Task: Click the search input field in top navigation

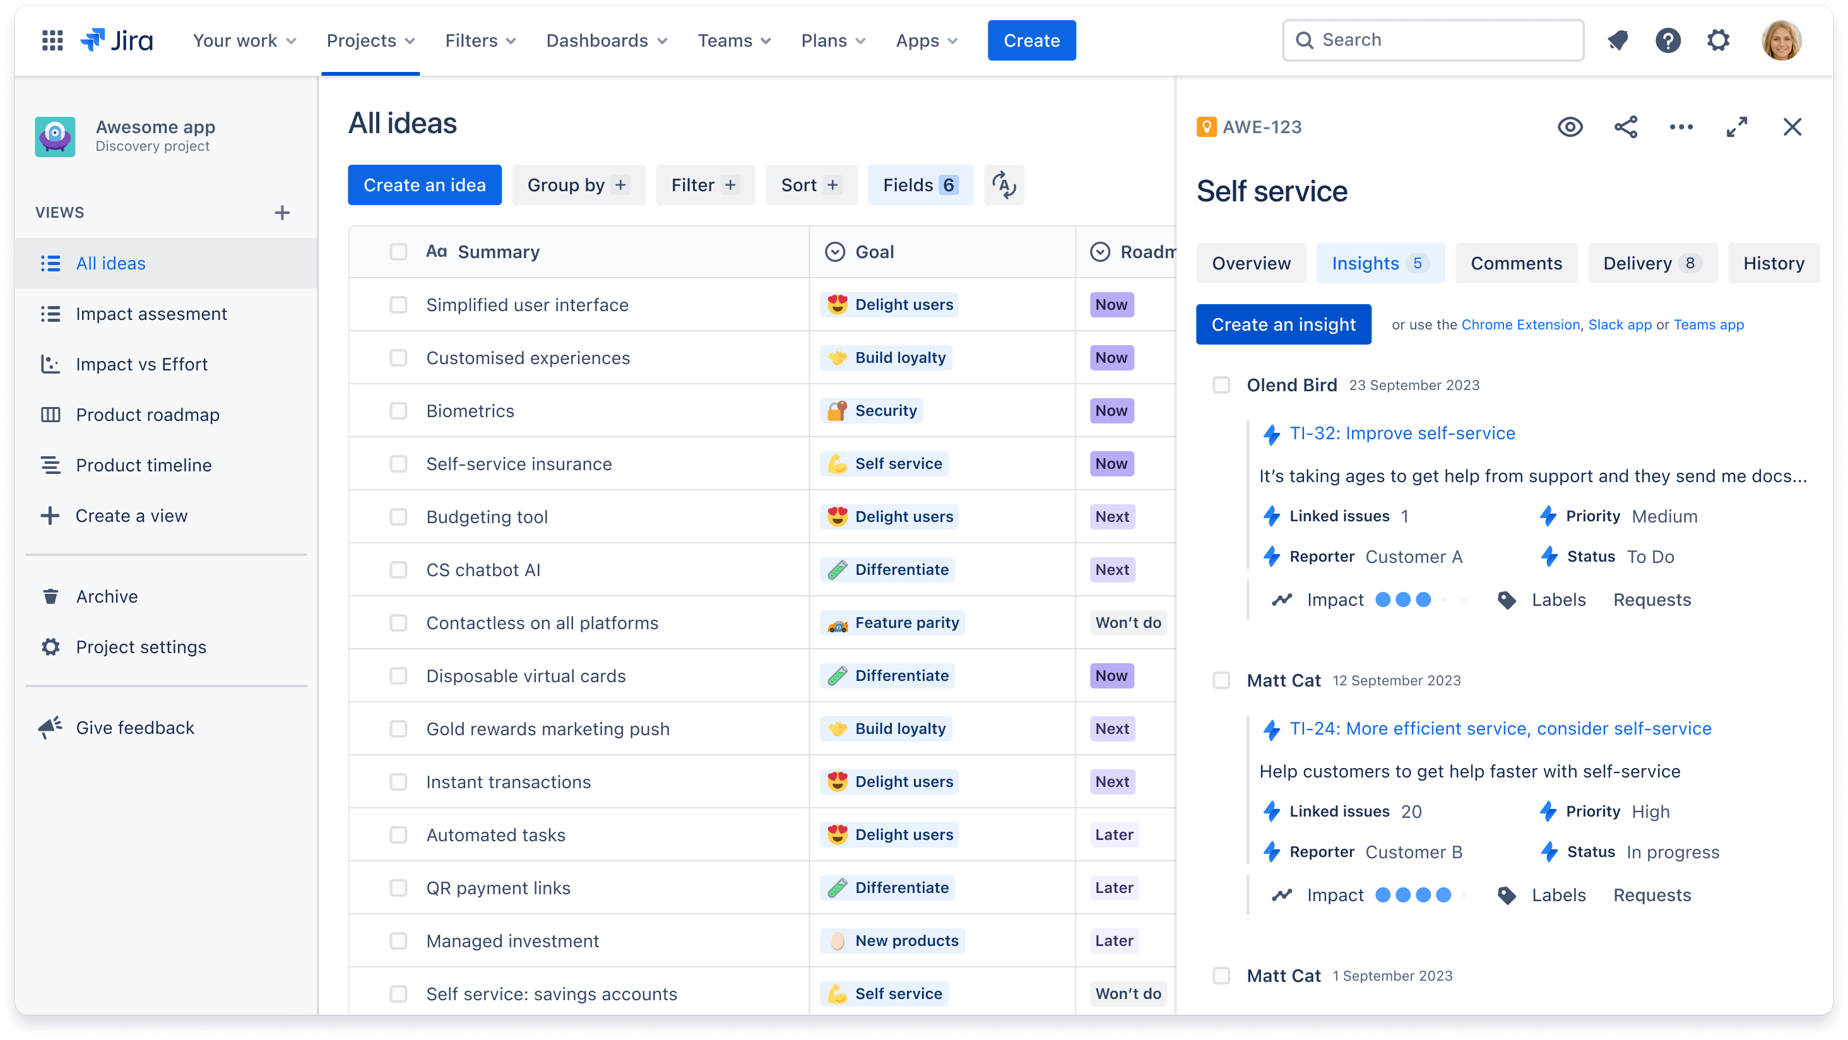Action: [x=1433, y=38]
